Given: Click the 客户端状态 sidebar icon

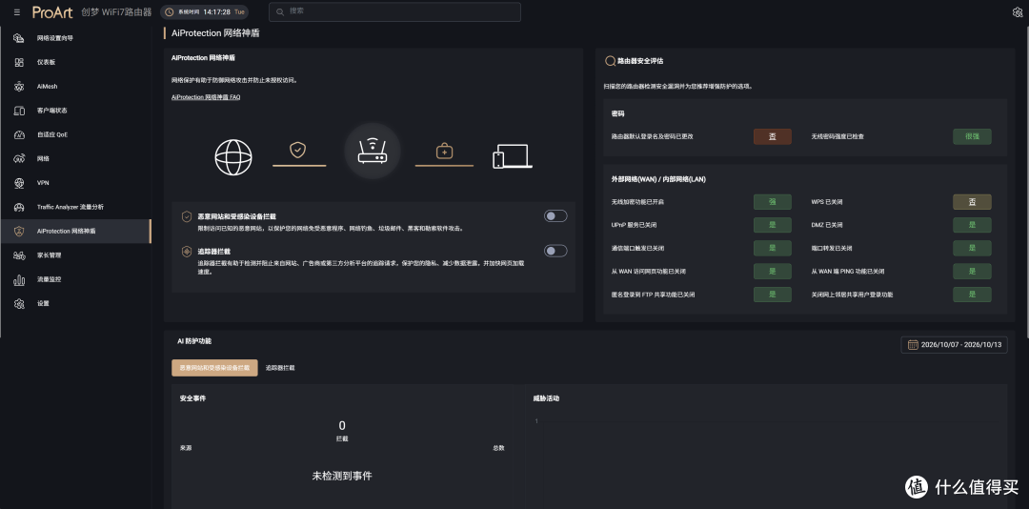Looking at the screenshot, I should (x=19, y=111).
